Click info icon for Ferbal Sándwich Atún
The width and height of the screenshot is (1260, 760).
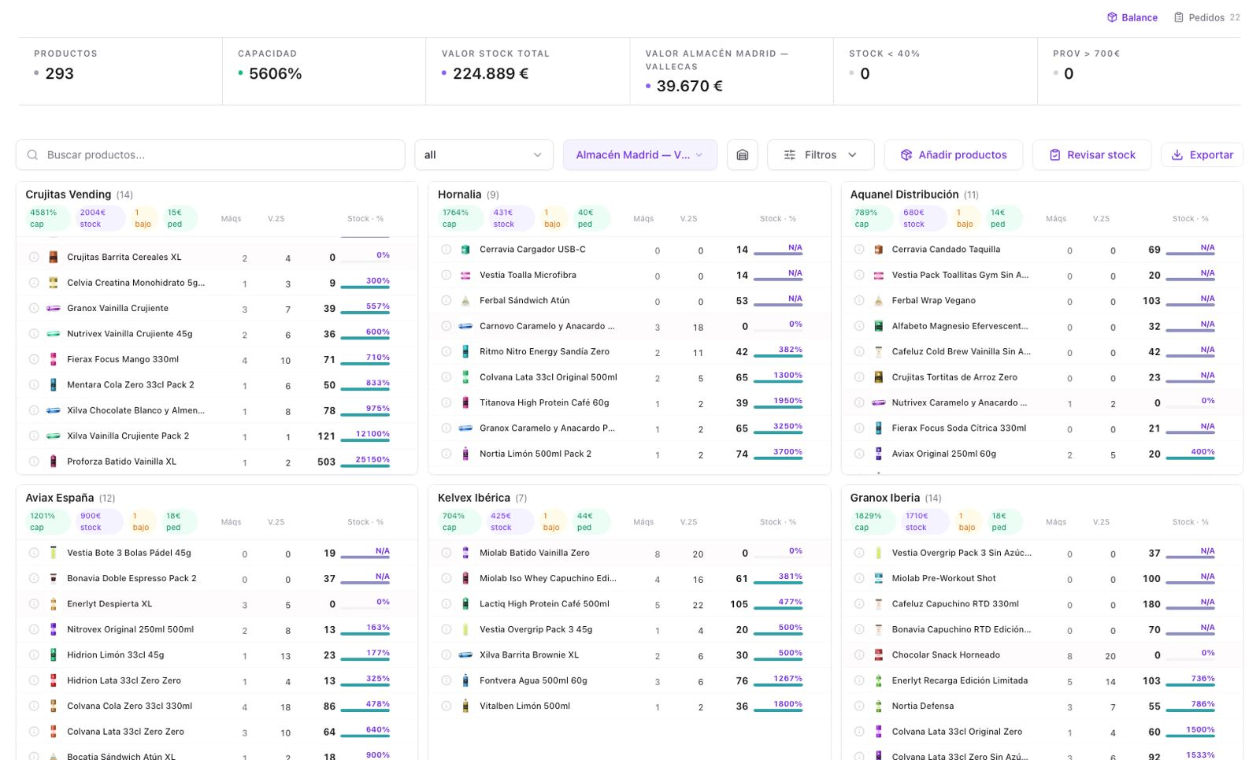pos(447,301)
